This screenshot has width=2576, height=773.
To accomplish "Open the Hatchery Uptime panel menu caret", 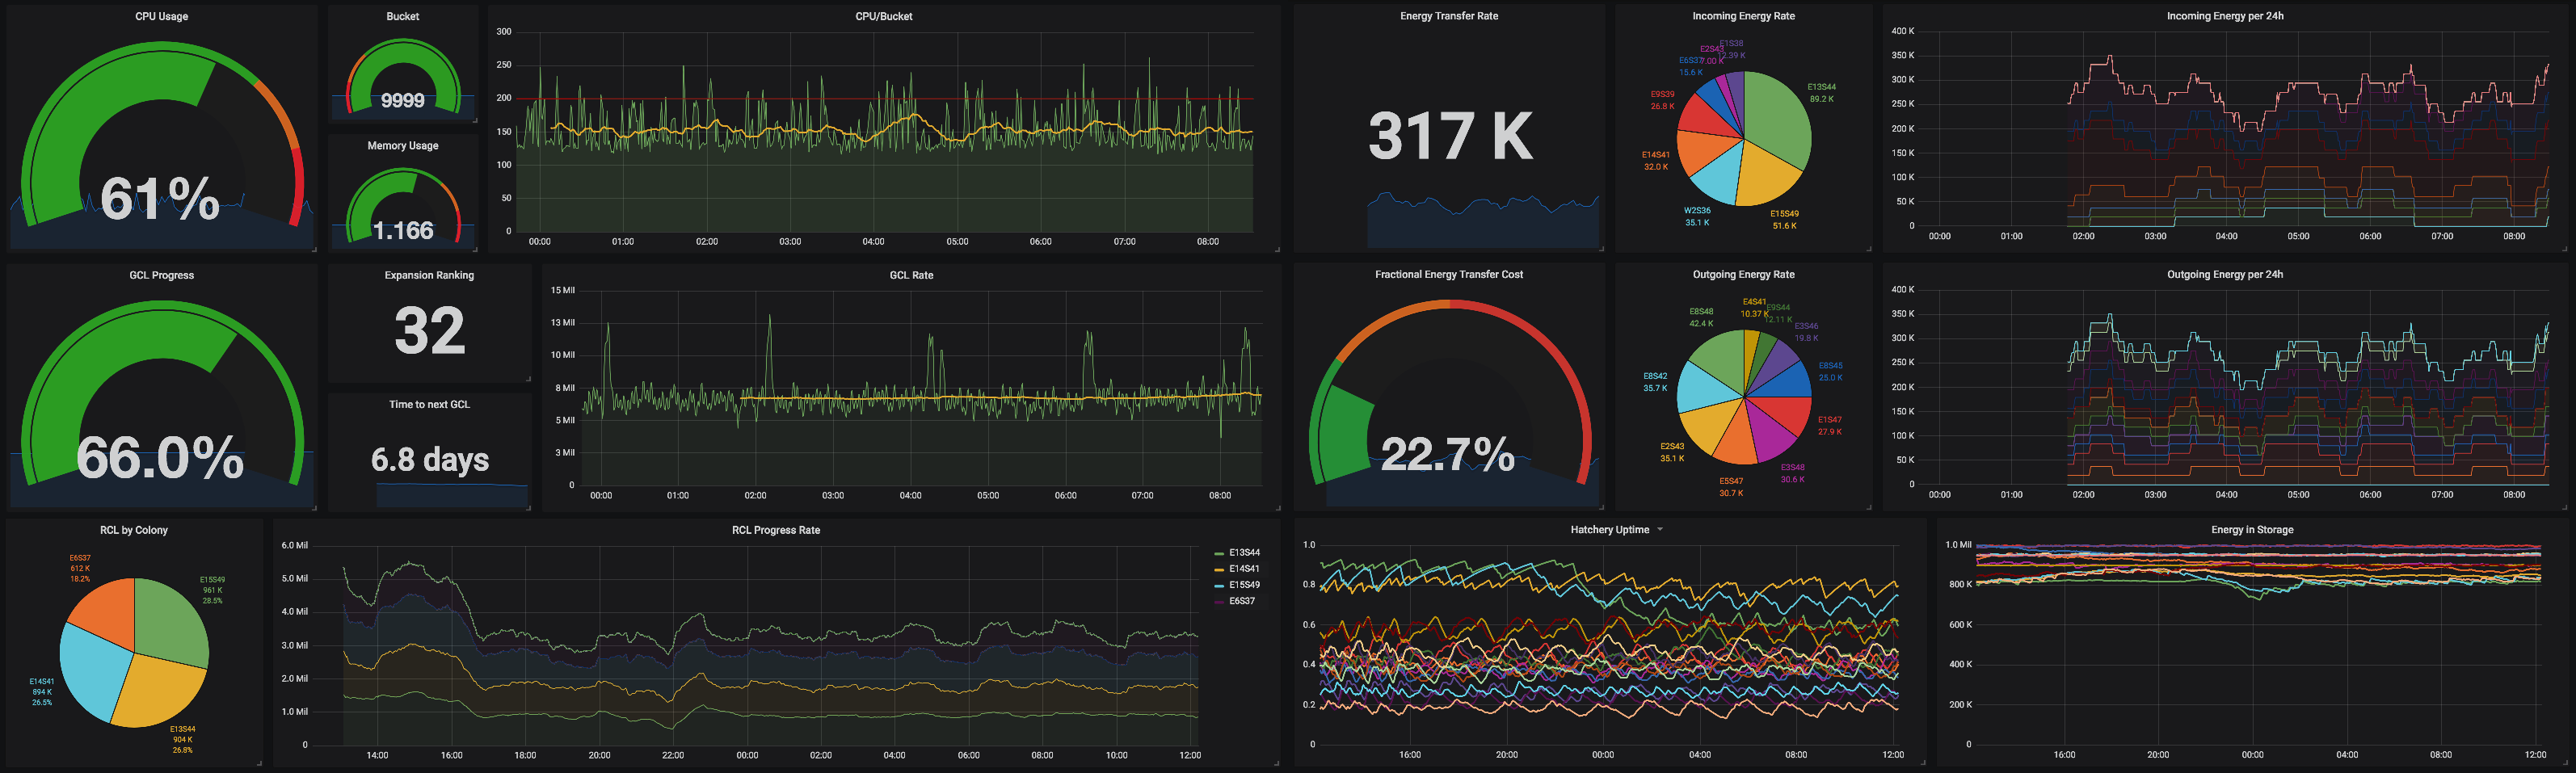I will coord(1660,530).
